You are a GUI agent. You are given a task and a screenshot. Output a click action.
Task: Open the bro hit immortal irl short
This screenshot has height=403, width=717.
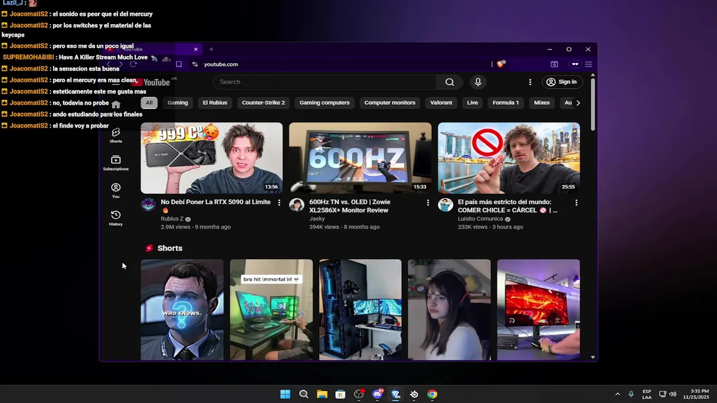click(271, 310)
